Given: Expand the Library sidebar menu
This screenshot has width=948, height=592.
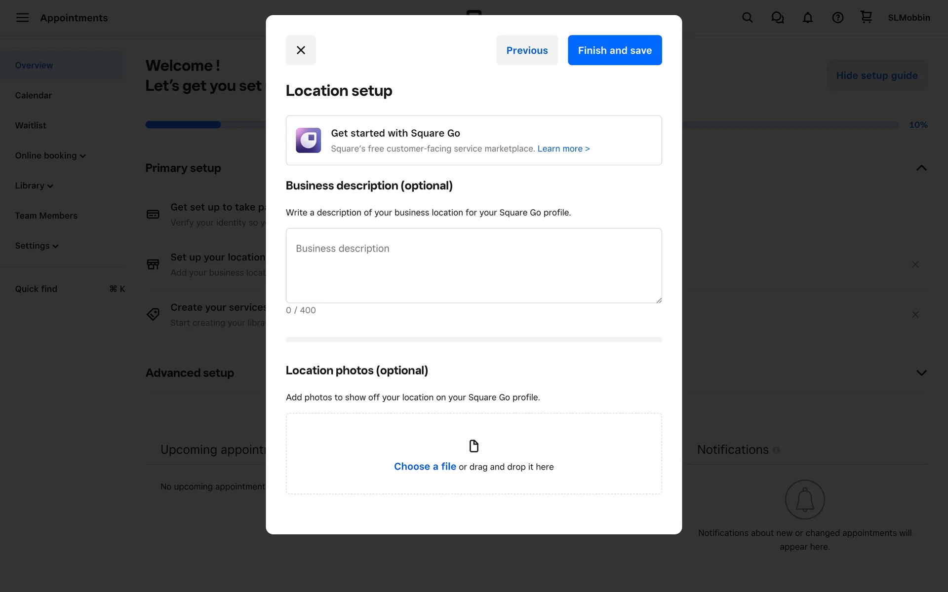Looking at the screenshot, I should point(34,185).
